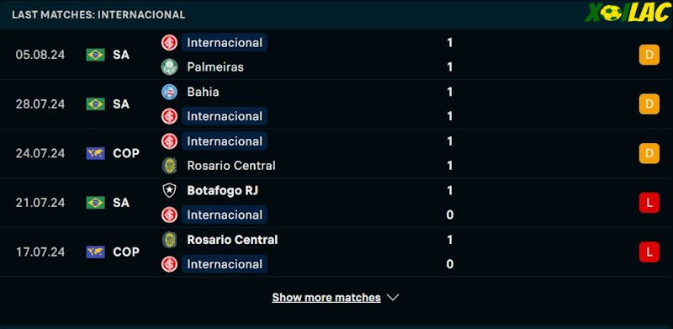The image size is (673, 329).
Task: Click Rosario Central crest in 17.07.24 match
Action: (x=170, y=240)
